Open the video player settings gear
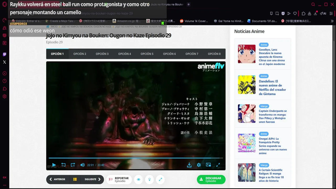The image size is (336, 189). coord(199,165)
